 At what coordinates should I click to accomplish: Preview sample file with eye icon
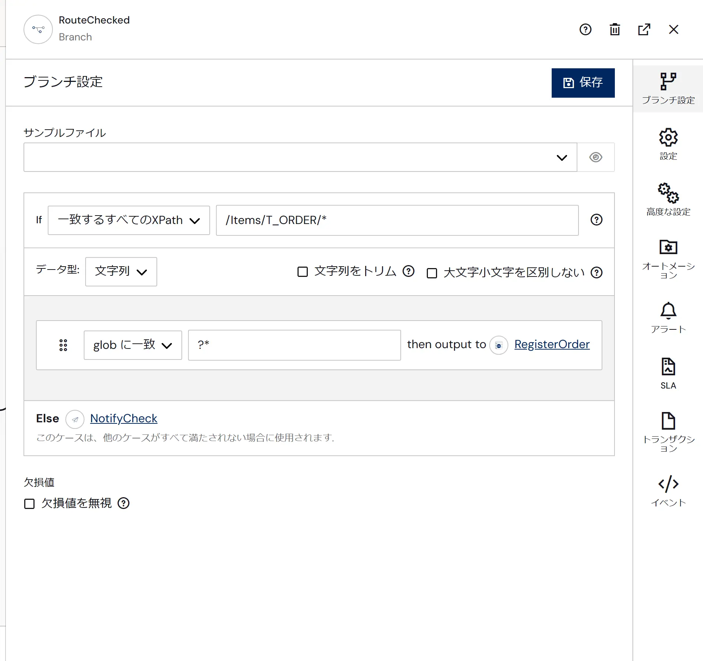click(595, 157)
